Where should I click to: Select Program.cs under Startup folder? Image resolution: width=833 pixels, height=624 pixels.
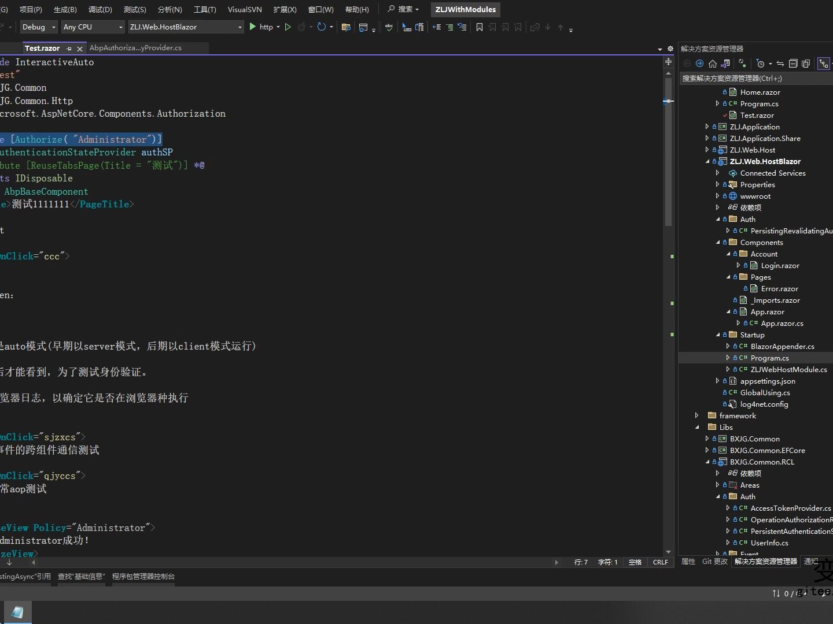769,358
